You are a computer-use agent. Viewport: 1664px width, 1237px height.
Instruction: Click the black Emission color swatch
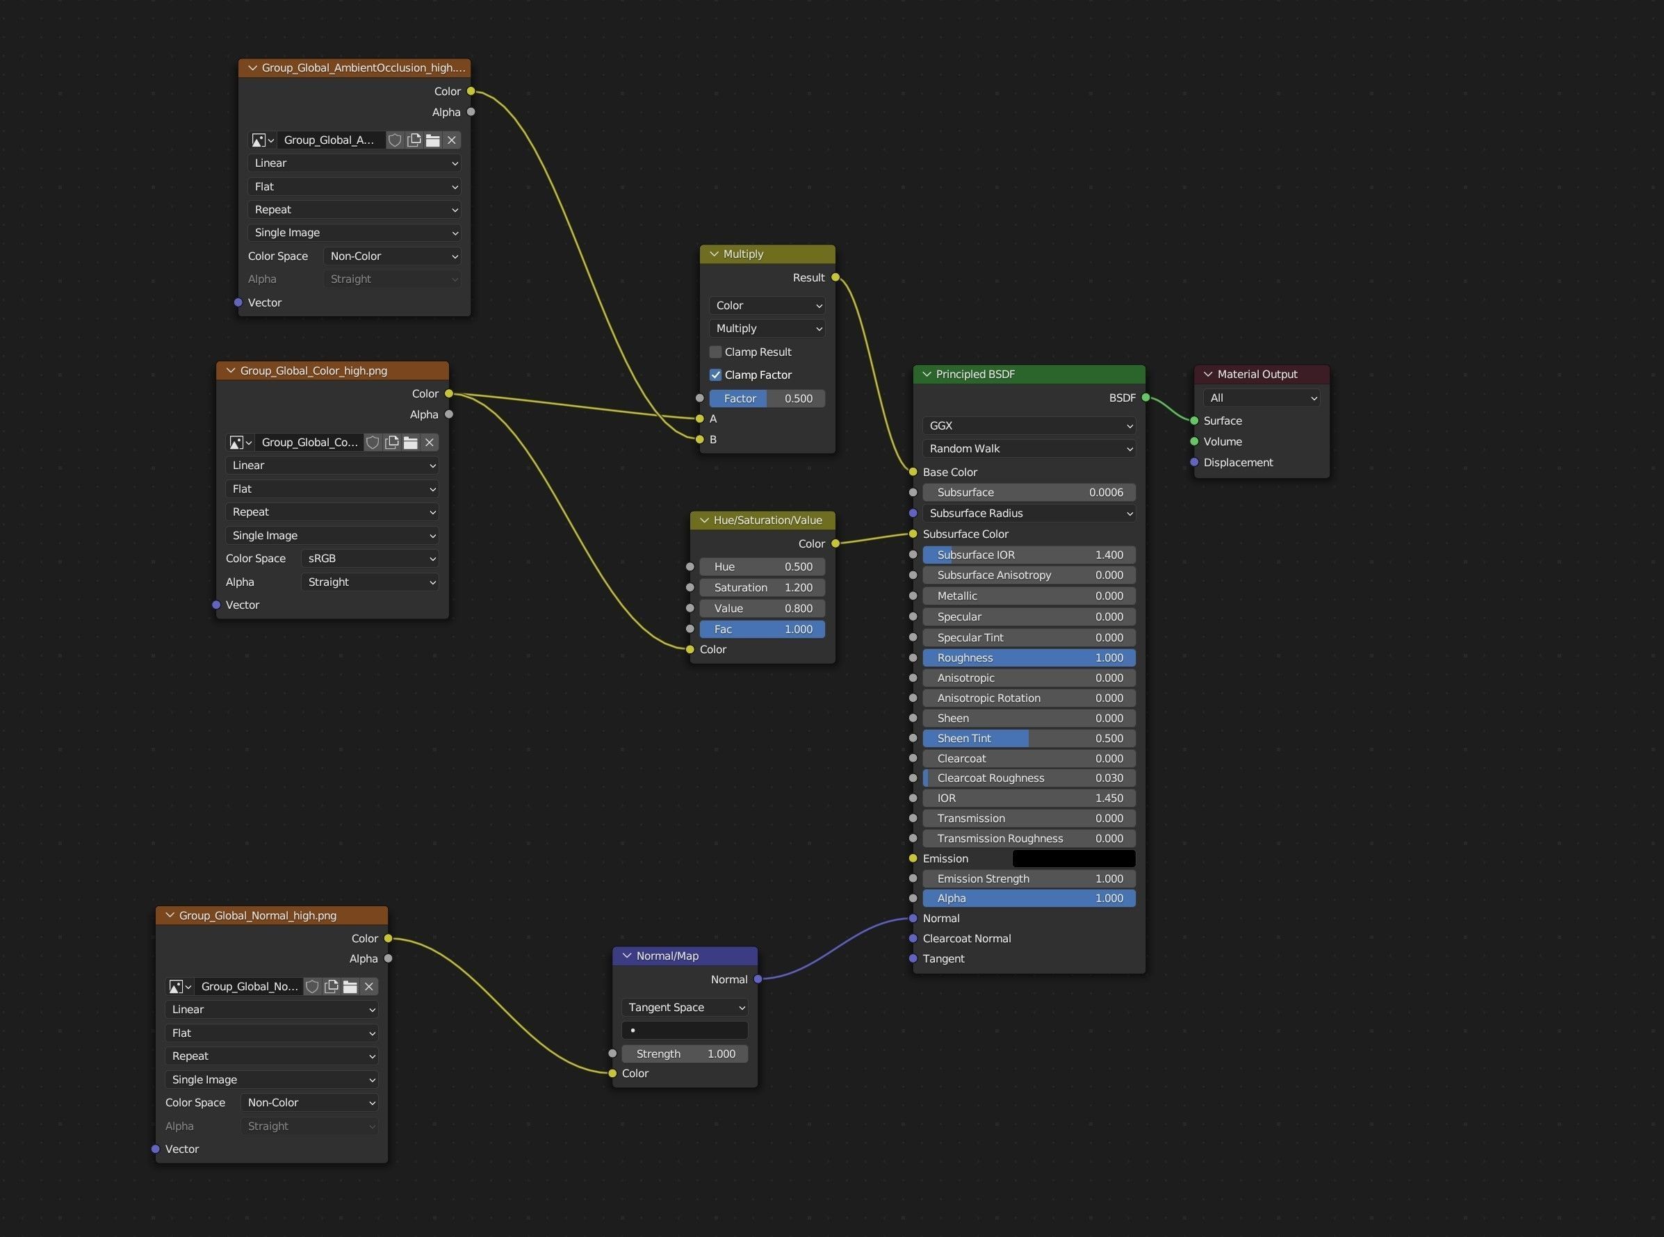click(x=1073, y=859)
